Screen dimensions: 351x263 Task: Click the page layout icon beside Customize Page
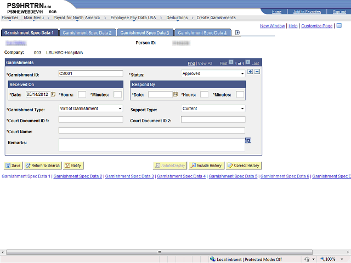339,25
